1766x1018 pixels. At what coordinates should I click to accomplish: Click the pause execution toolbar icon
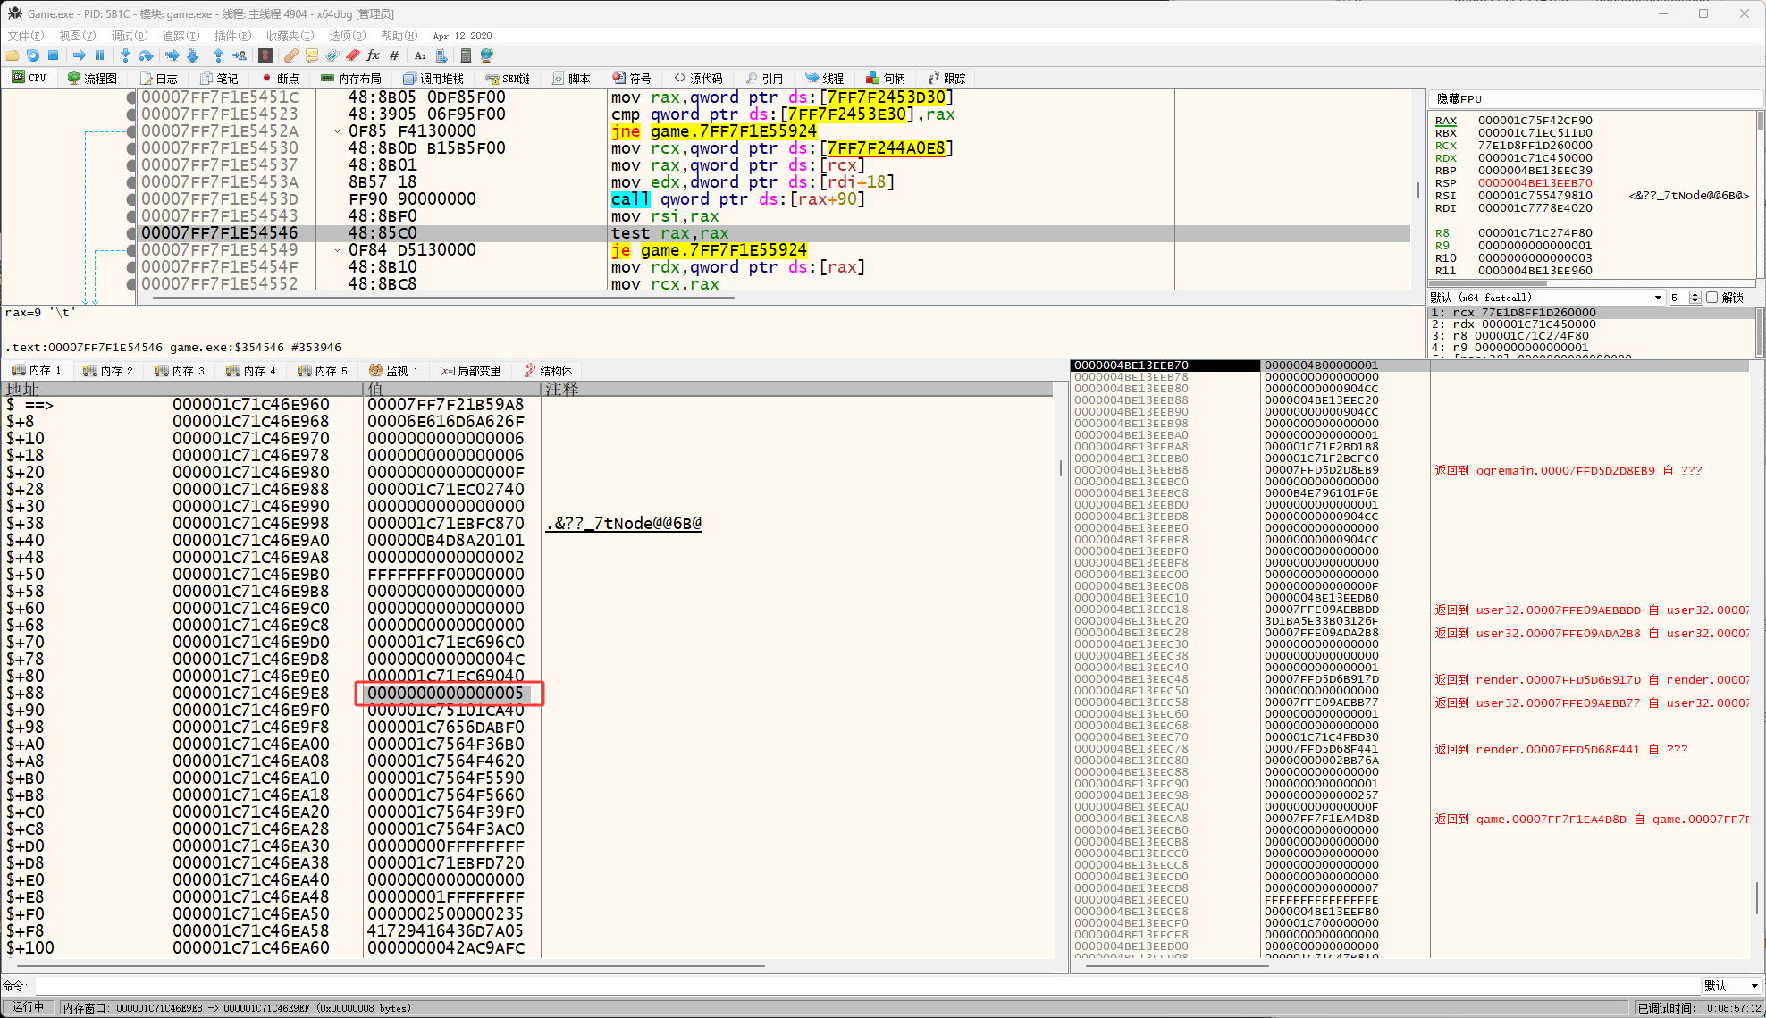[x=100, y=55]
